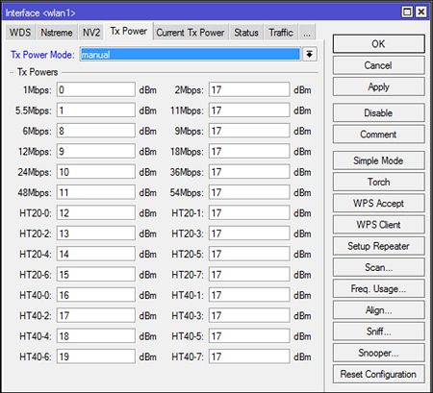433x393 pixels.
Task: Select the 54Mbps Tx power field
Action: tap(249, 192)
